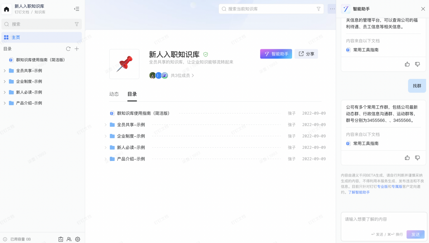Open the sidebar search filter icon

[77, 24]
